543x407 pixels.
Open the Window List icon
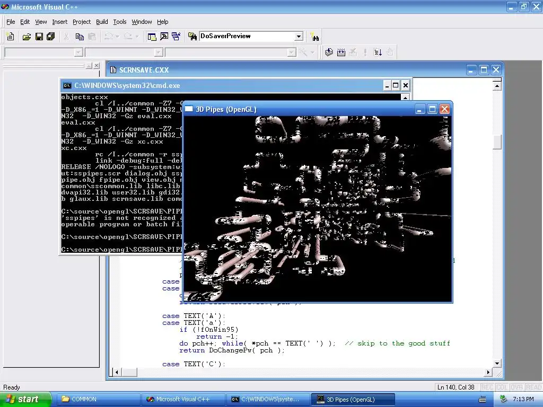pos(176,37)
